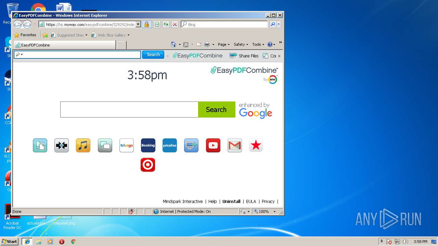Click the Compatibility View icon

point(157,24)
